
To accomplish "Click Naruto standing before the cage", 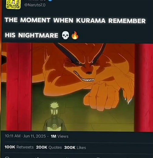I will click(x=54, y=116).
